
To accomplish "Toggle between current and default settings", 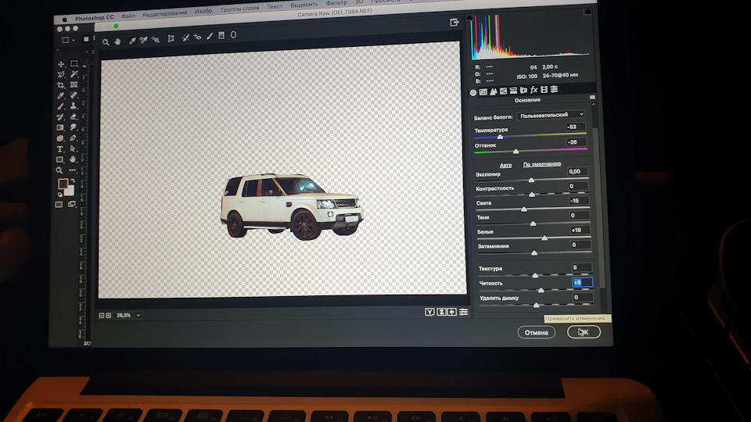I will pos(464,312).
